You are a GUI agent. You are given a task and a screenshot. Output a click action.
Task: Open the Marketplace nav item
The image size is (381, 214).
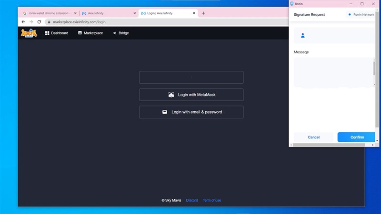(x=90, y=33)
